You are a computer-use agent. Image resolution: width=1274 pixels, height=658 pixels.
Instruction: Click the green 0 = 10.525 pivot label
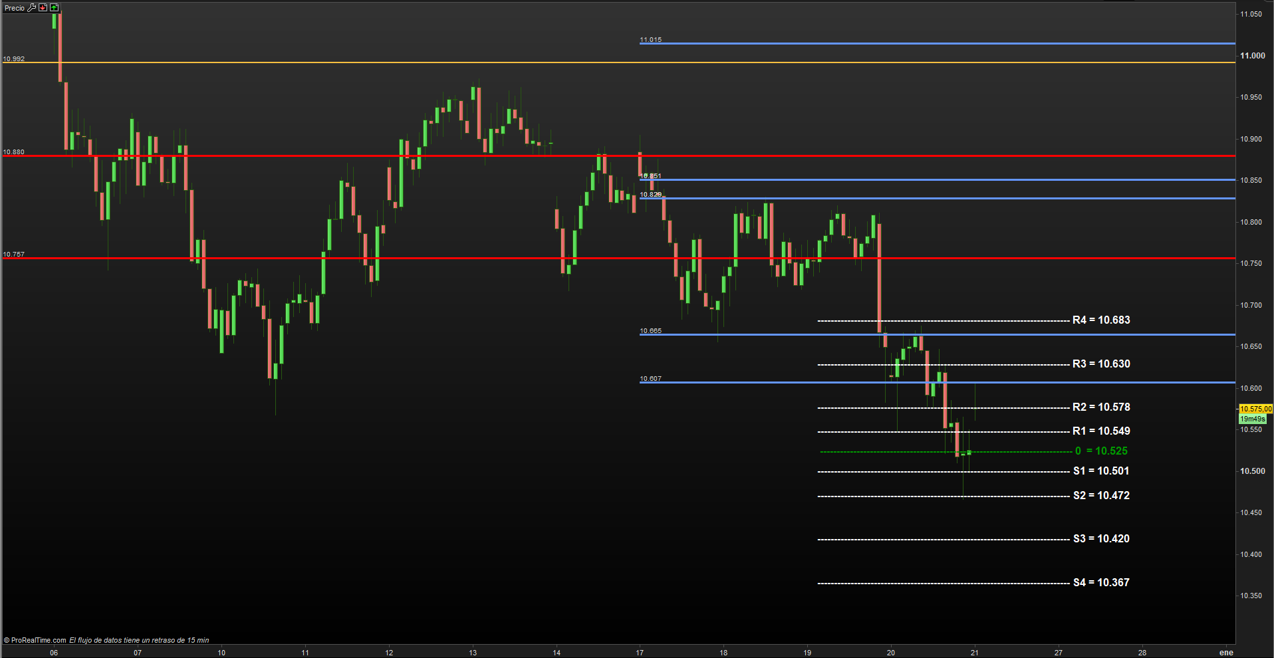pyautogui.click(x=1101, y=451)
